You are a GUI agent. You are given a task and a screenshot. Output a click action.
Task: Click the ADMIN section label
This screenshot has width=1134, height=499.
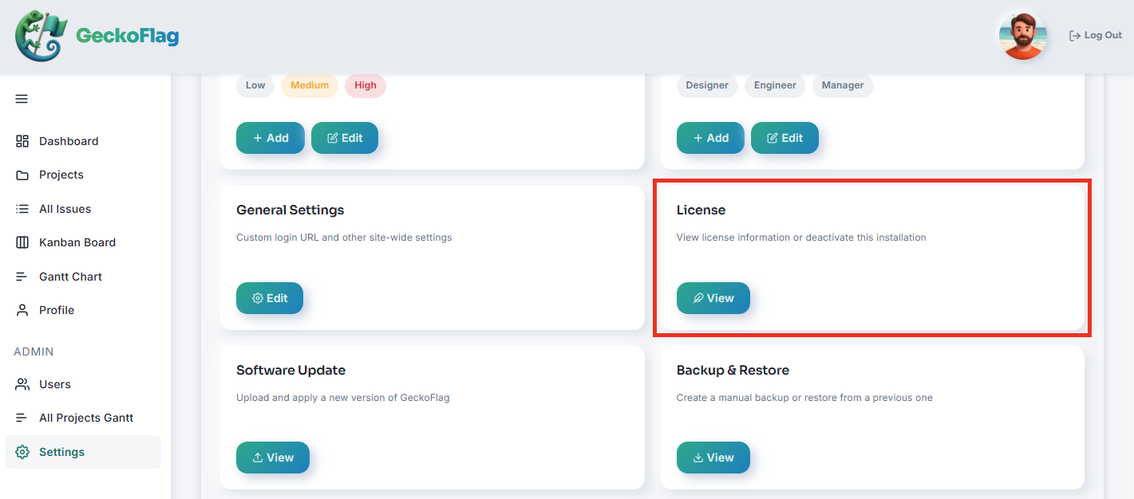pyautogui.click(x=34, y=352)
